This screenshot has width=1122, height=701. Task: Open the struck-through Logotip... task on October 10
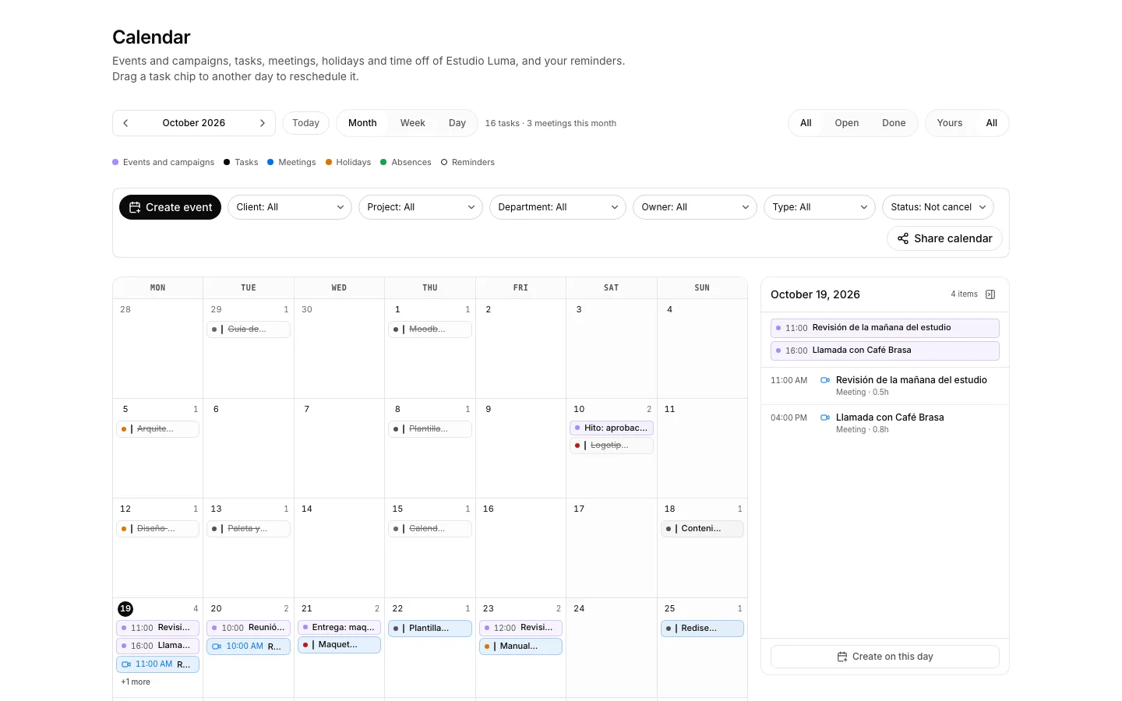(612, 446)
